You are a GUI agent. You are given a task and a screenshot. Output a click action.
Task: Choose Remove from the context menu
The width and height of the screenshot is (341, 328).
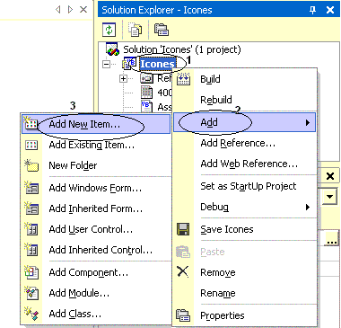(244, 272)
